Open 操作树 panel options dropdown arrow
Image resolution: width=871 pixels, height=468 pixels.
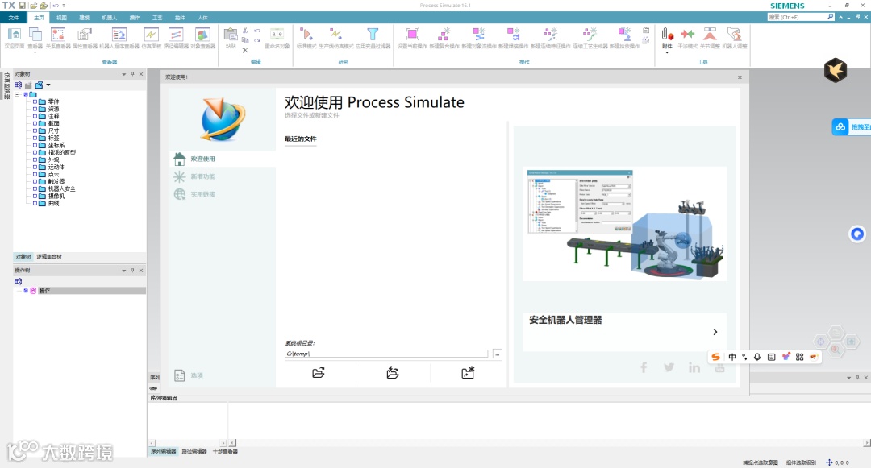(124, 271)
